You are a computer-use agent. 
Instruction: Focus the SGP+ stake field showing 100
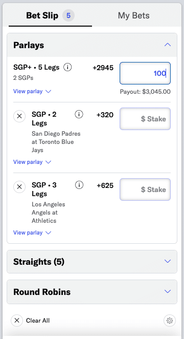point(145,73)
